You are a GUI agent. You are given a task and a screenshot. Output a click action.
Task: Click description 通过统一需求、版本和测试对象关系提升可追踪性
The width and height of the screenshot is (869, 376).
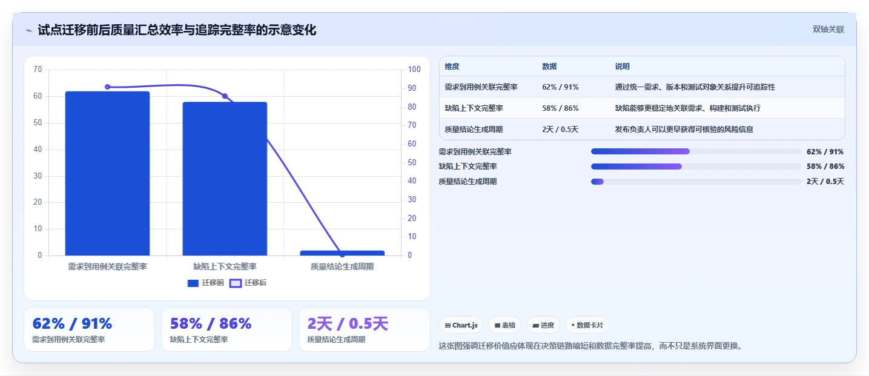[695, 87]
